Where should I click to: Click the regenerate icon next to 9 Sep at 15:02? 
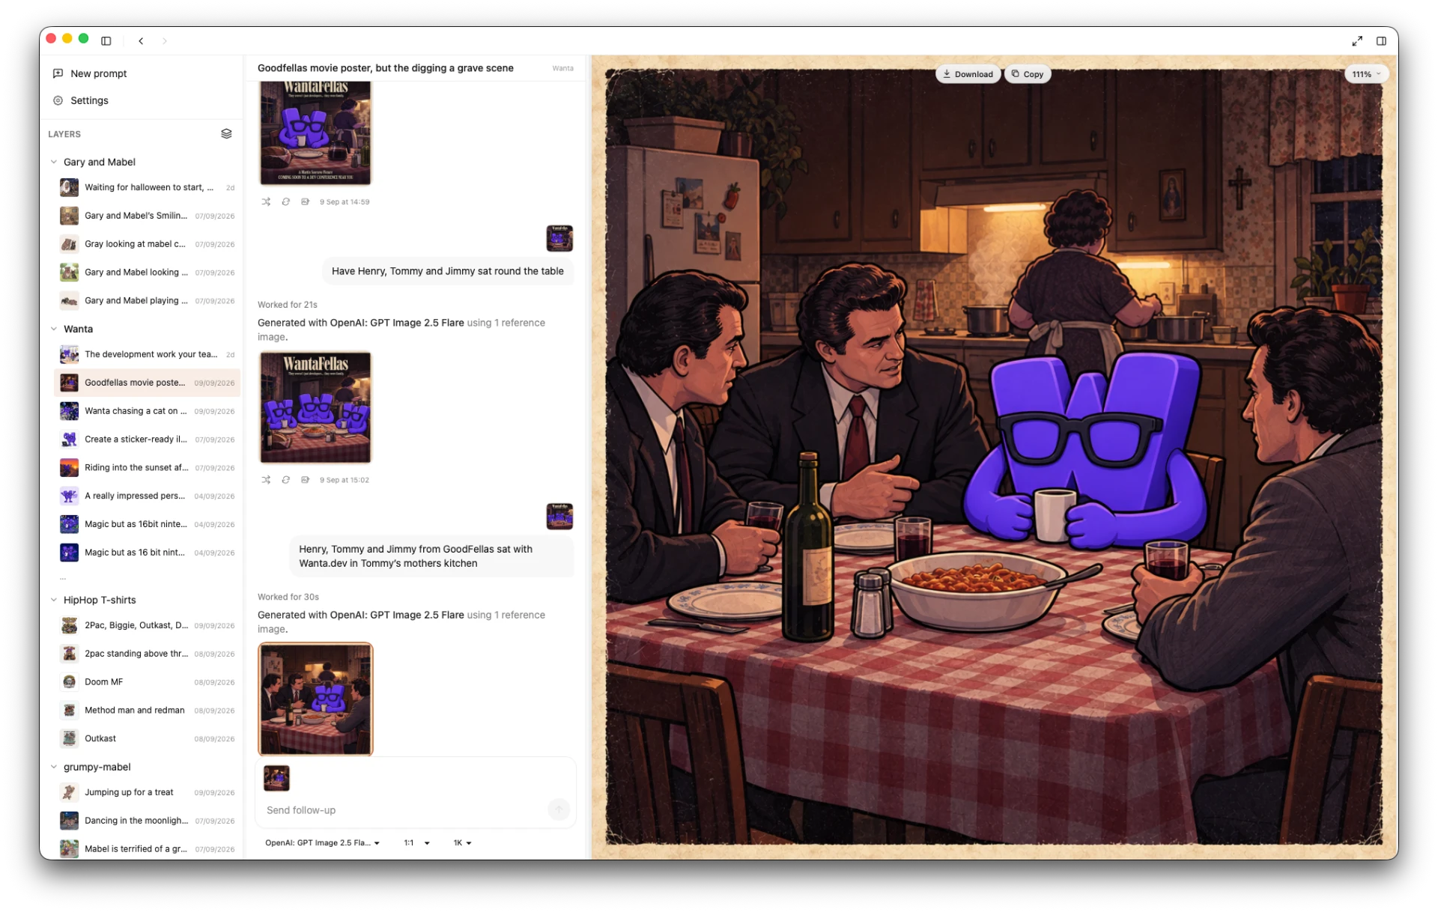coord(285,480)
